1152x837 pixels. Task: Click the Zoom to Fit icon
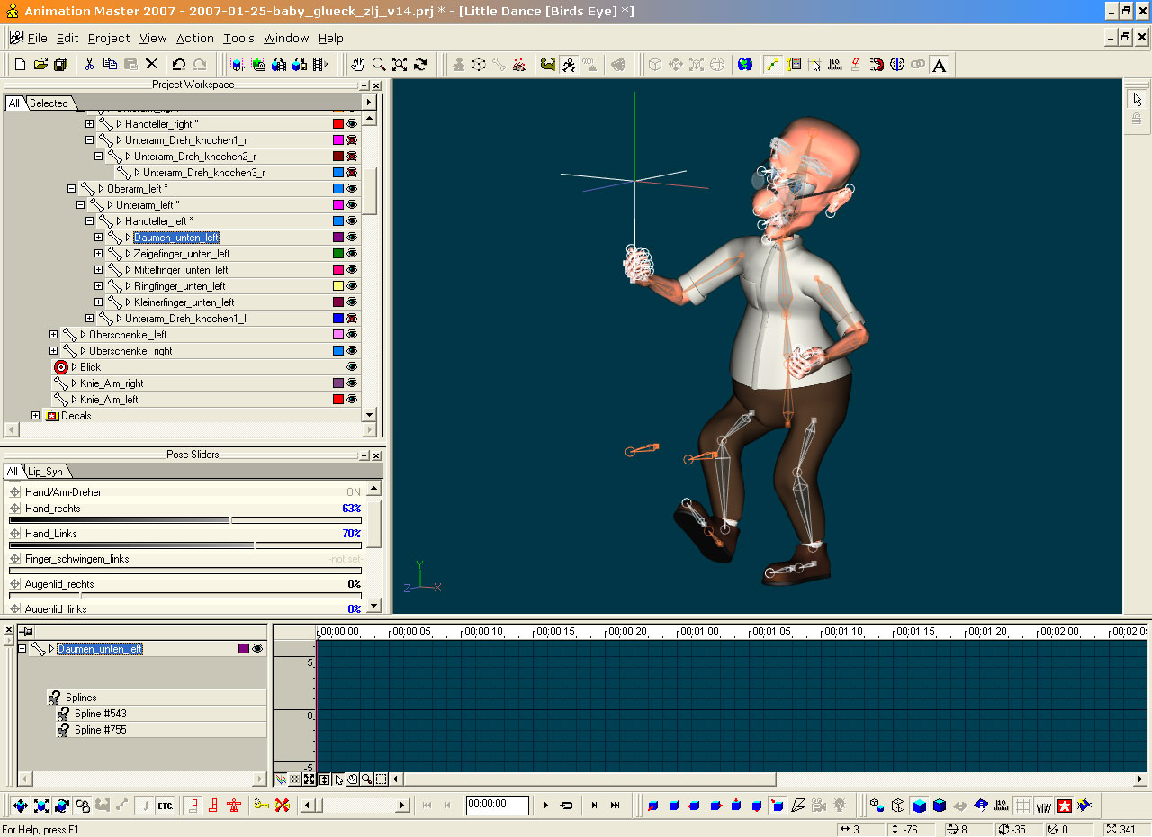(400, 65)
